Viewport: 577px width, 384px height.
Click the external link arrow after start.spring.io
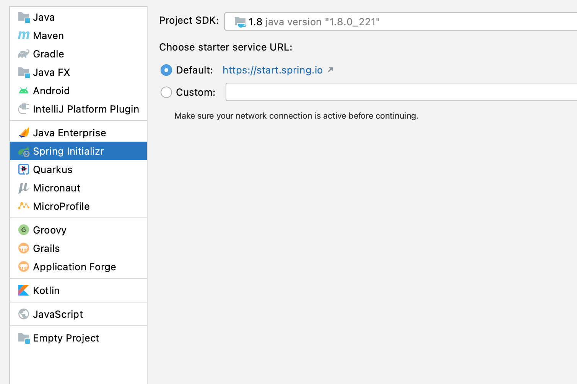[330, 70]
